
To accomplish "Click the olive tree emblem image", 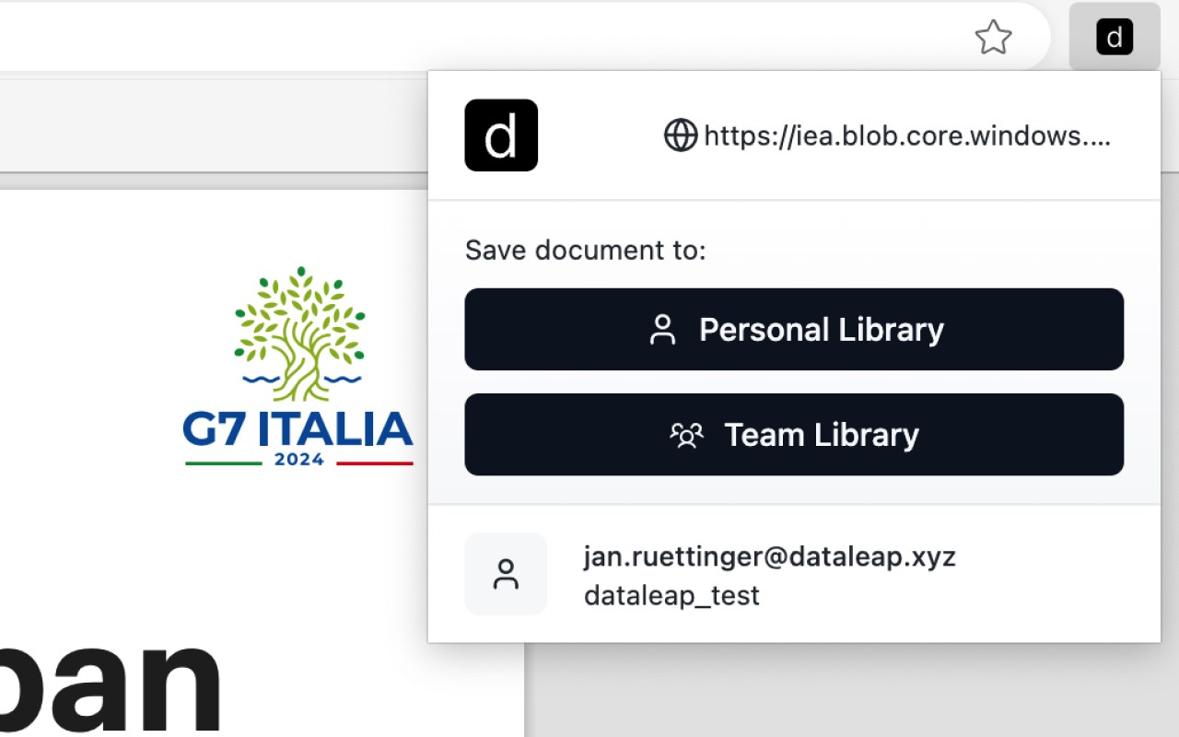I will [x=300, y=324].
